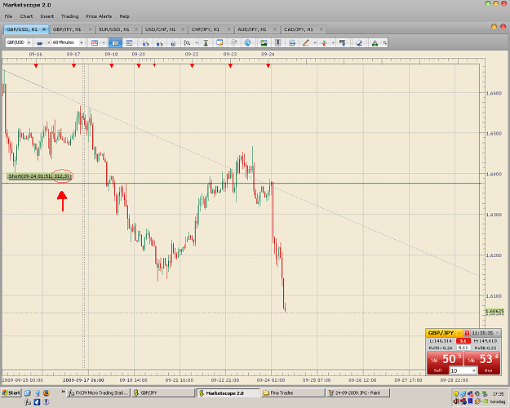
Task: Click the toolbar options overflow arrow
Action: (x=384, y=42)
